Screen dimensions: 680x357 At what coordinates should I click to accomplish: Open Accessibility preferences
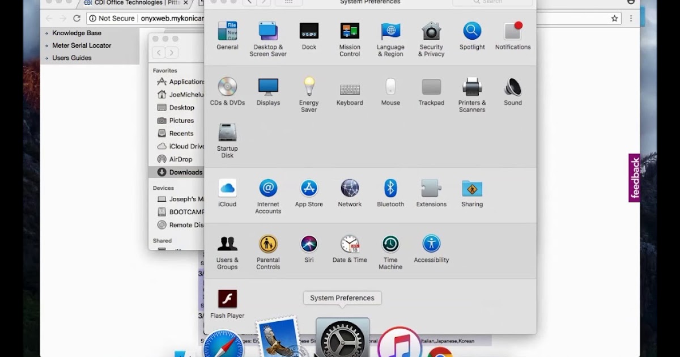click(x=431, y=249)
